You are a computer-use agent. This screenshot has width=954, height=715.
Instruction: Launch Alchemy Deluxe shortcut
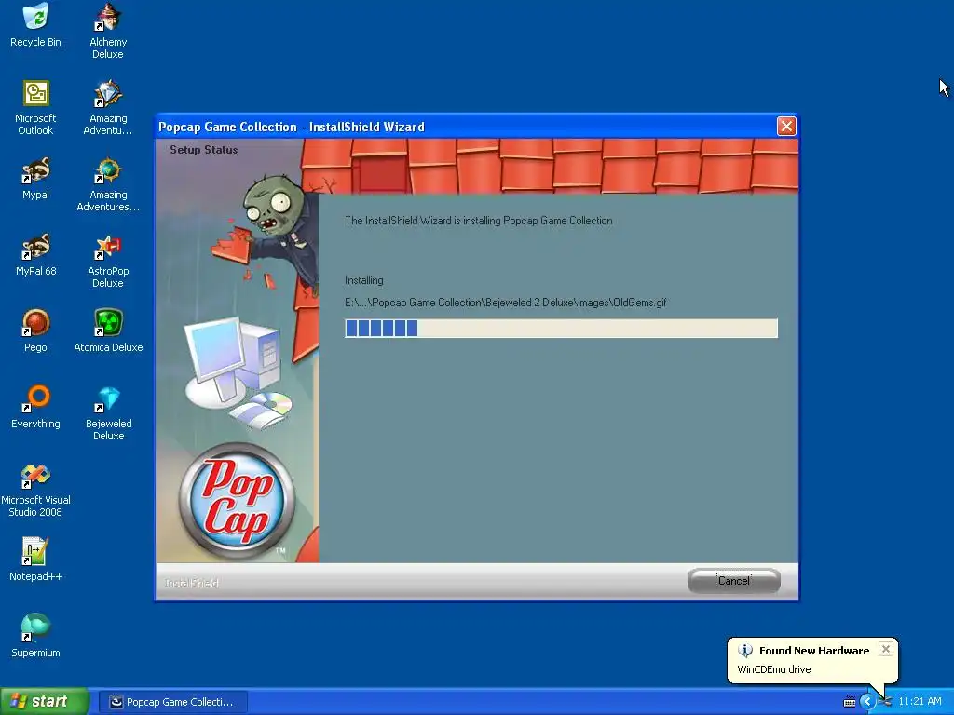108,31
